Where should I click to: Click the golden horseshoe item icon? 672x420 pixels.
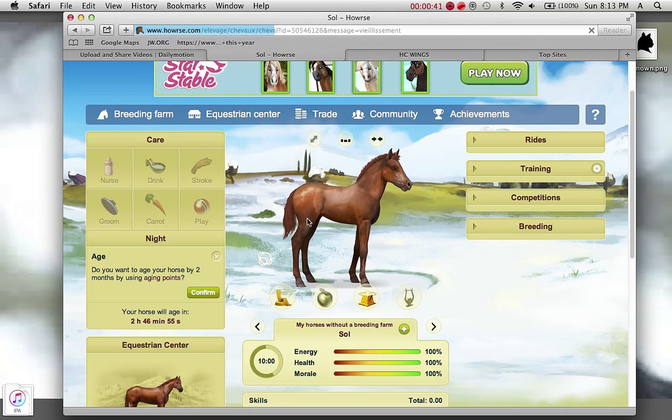pos(283,298)
